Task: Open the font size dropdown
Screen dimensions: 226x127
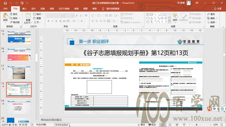Action: coord(73,15)
